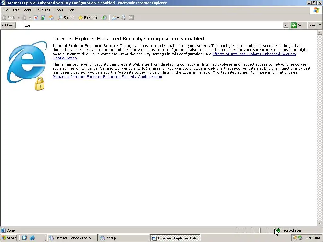
Task: Open the Favorites pane from the toolbar
Action: click(x=88, y=18)
